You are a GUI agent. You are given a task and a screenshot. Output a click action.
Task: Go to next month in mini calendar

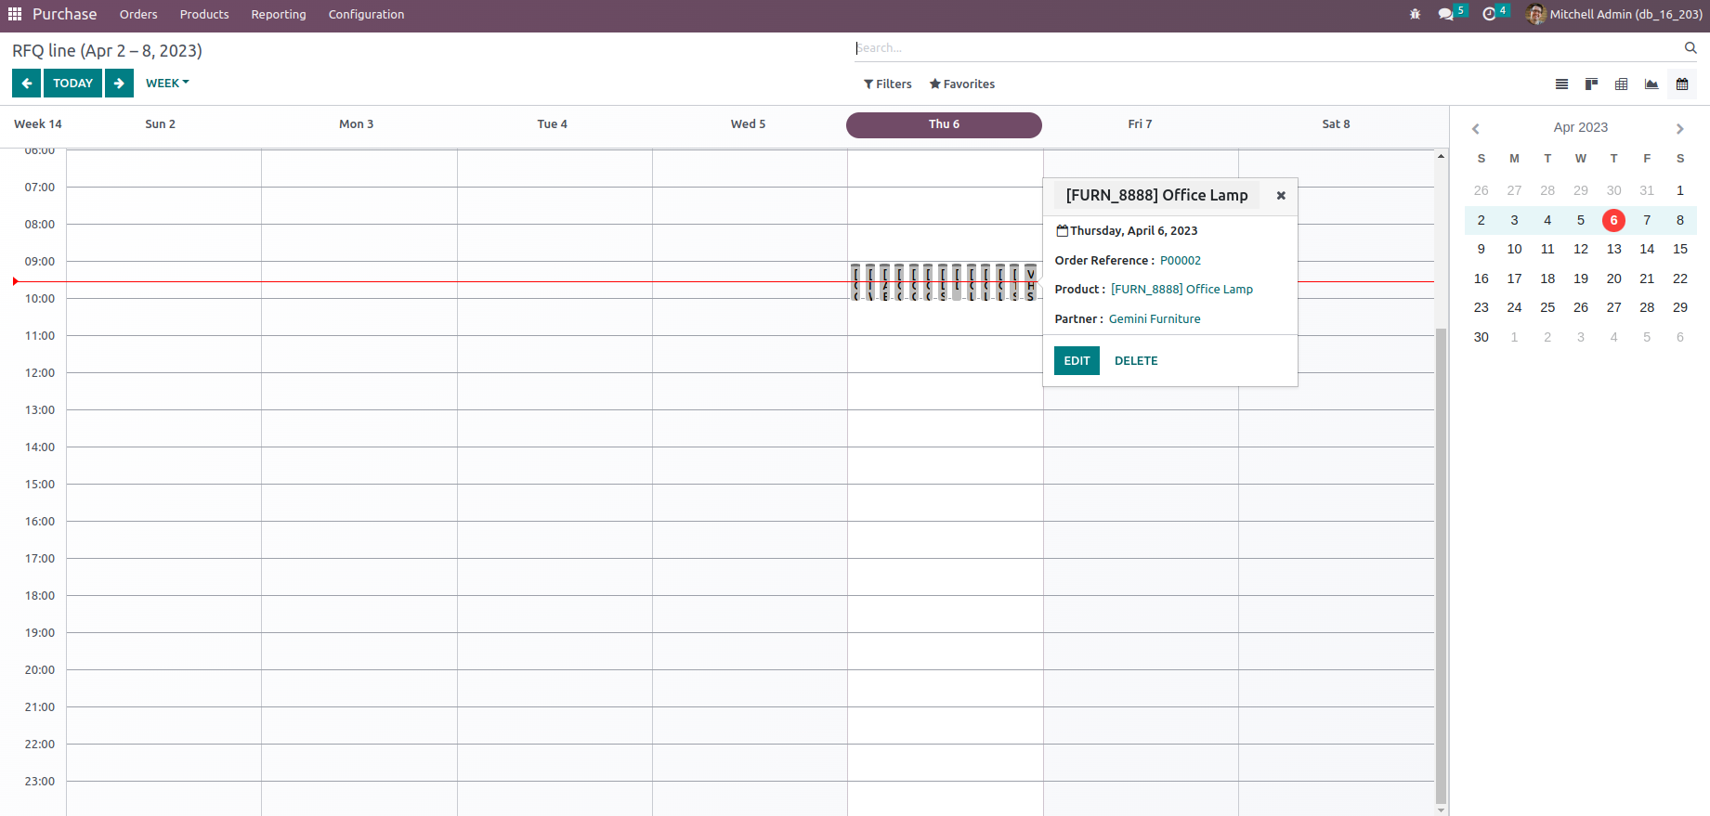click(1679, 129)
